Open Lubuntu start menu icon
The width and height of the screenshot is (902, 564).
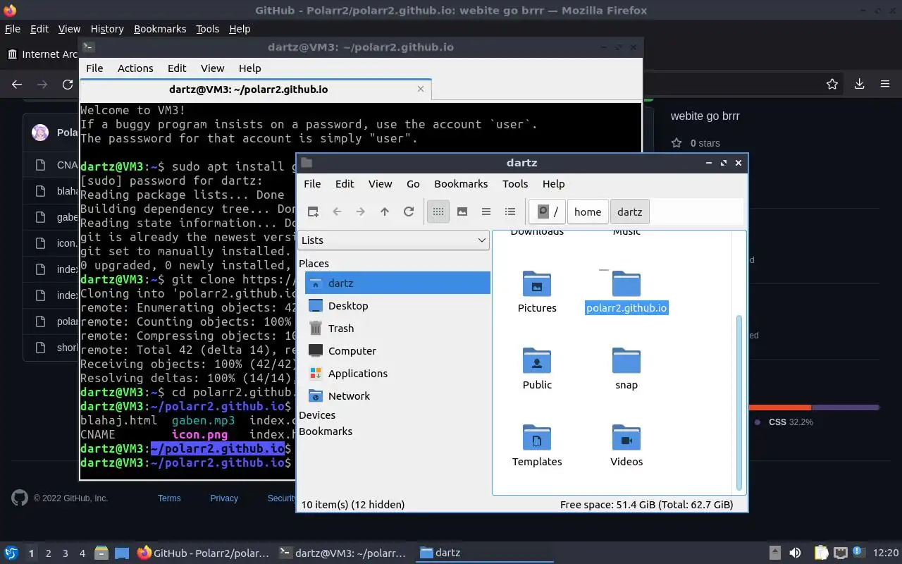click(x=11, y=553)
